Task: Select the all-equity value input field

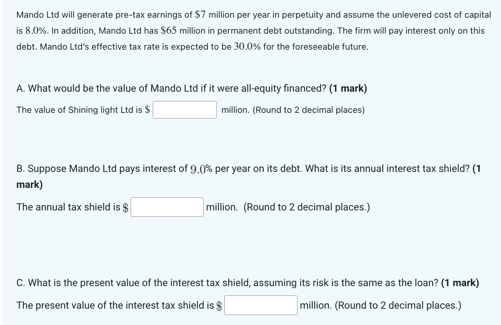Action: tap(184, 109)
